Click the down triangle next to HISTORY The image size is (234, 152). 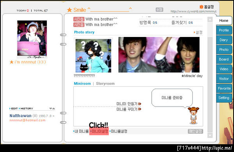pos(51,108)
